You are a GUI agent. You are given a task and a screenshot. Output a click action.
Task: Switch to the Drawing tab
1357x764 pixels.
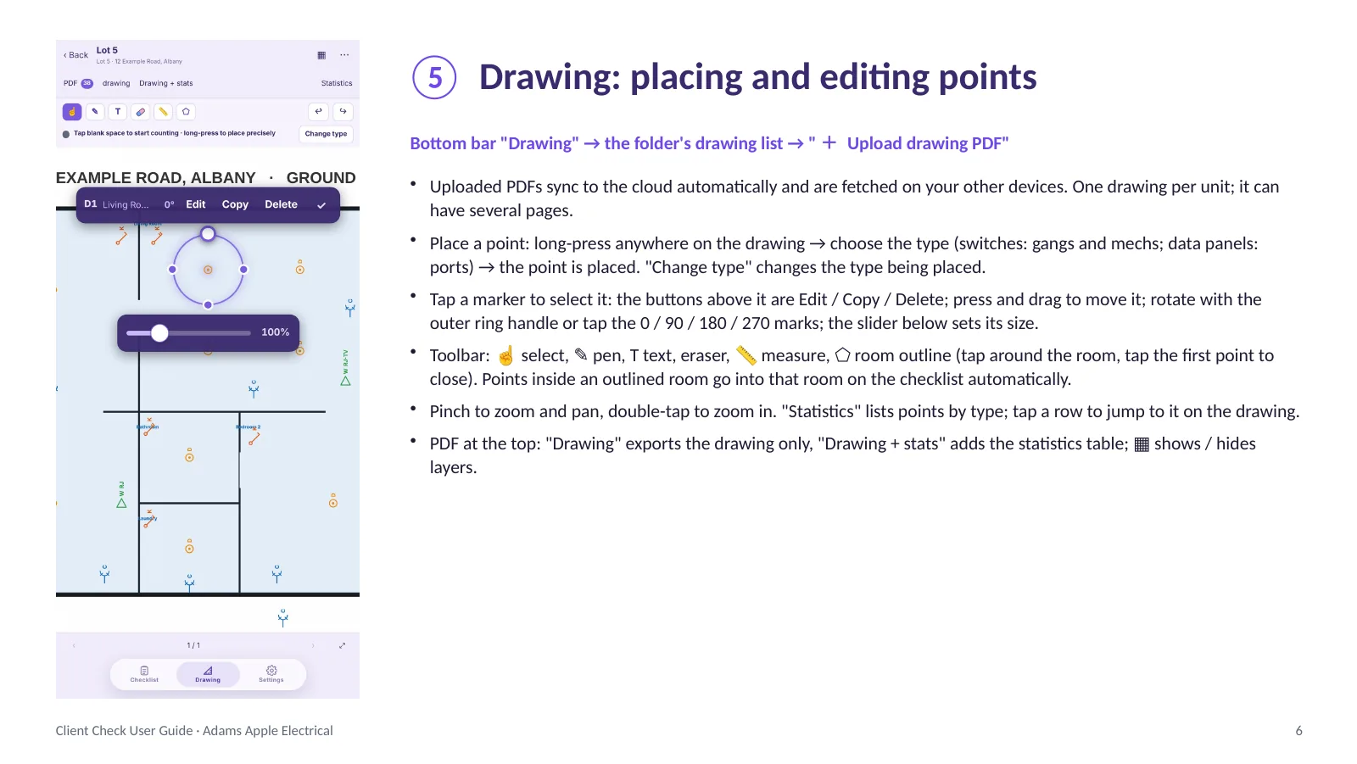[208, 674]
